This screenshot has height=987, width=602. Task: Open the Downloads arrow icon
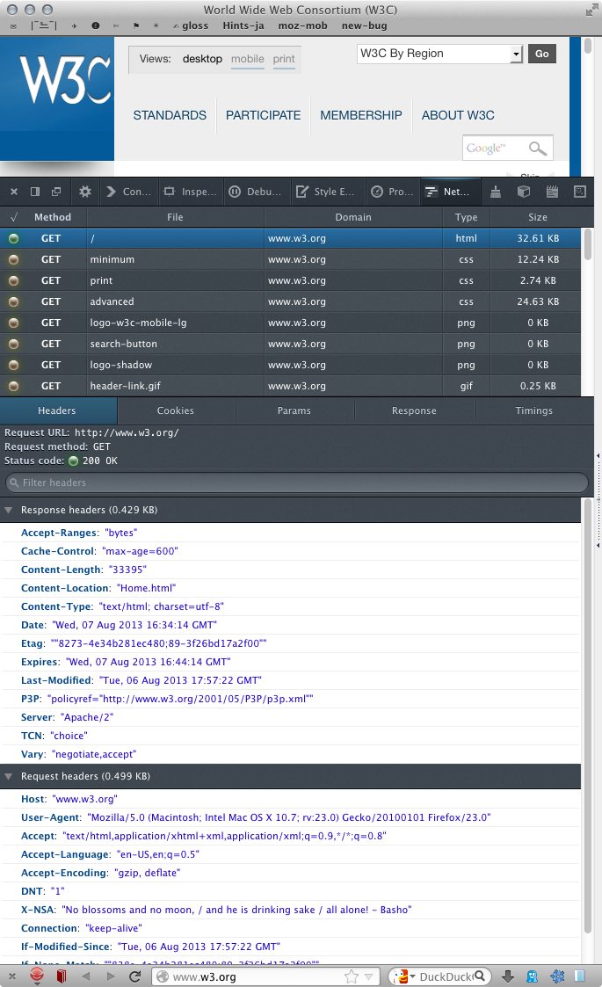tap(508, 976)
